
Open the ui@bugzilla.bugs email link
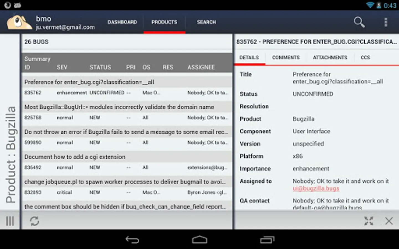[316, 188]
